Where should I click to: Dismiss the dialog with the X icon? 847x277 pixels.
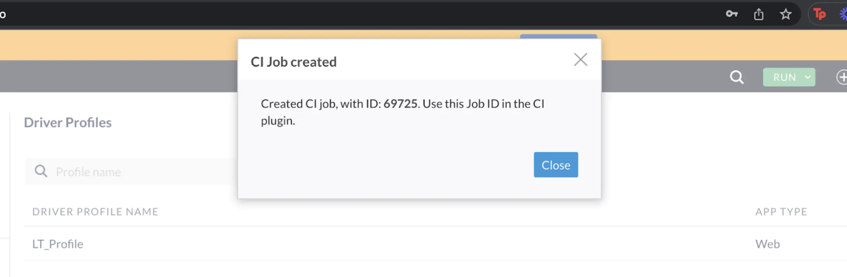580,59
